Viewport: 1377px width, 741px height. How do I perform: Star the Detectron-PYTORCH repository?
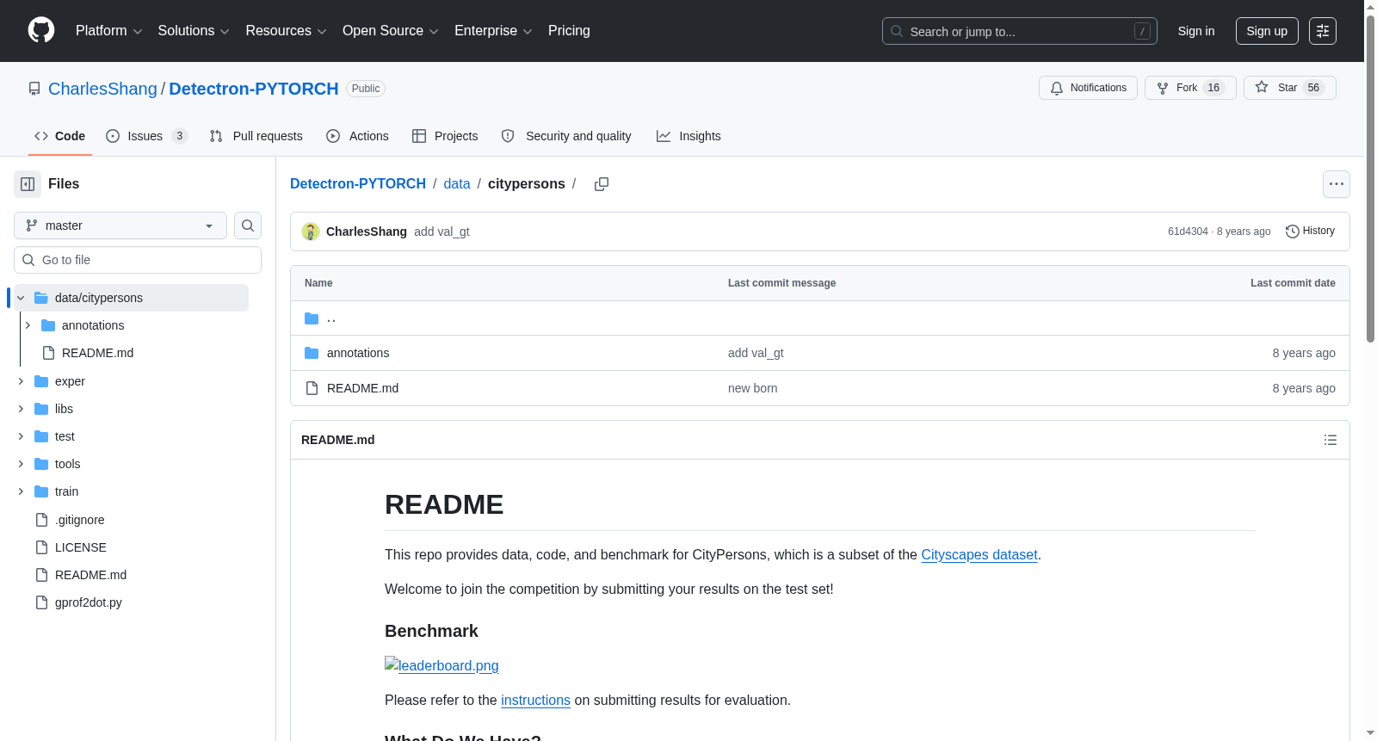coord(1290,88)
